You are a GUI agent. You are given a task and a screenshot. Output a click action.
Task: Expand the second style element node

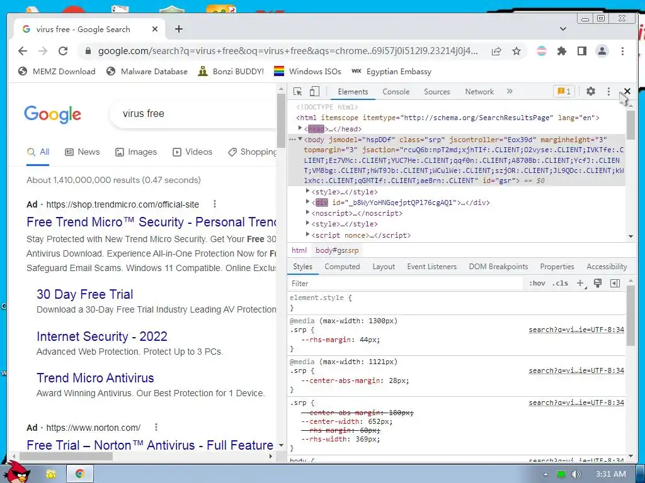(x=307, y=223)
